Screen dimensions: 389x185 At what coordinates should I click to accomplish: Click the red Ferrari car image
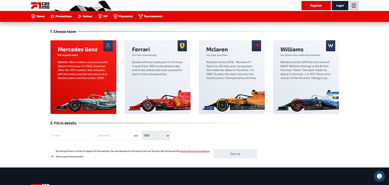pyautogui.click(x=159, y=101)
